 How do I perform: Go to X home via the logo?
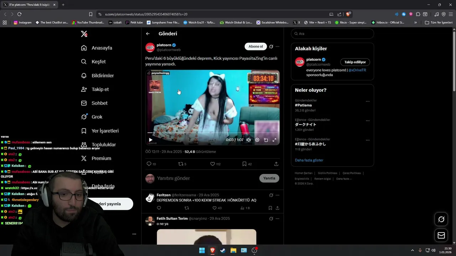point(84,34)
